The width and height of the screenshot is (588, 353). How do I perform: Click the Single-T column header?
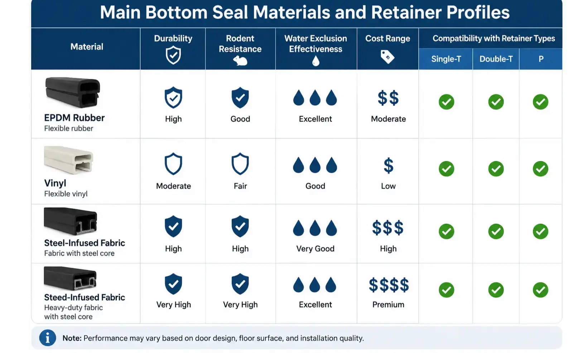coord(446,59)
